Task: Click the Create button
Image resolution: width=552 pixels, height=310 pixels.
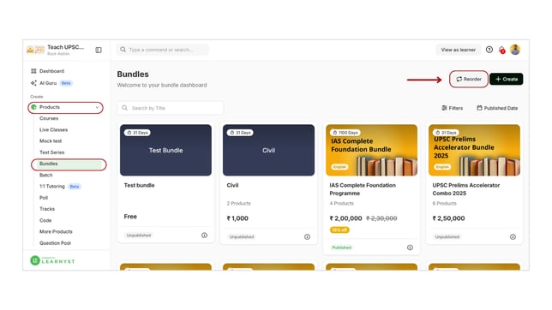Action: [507, 79]
